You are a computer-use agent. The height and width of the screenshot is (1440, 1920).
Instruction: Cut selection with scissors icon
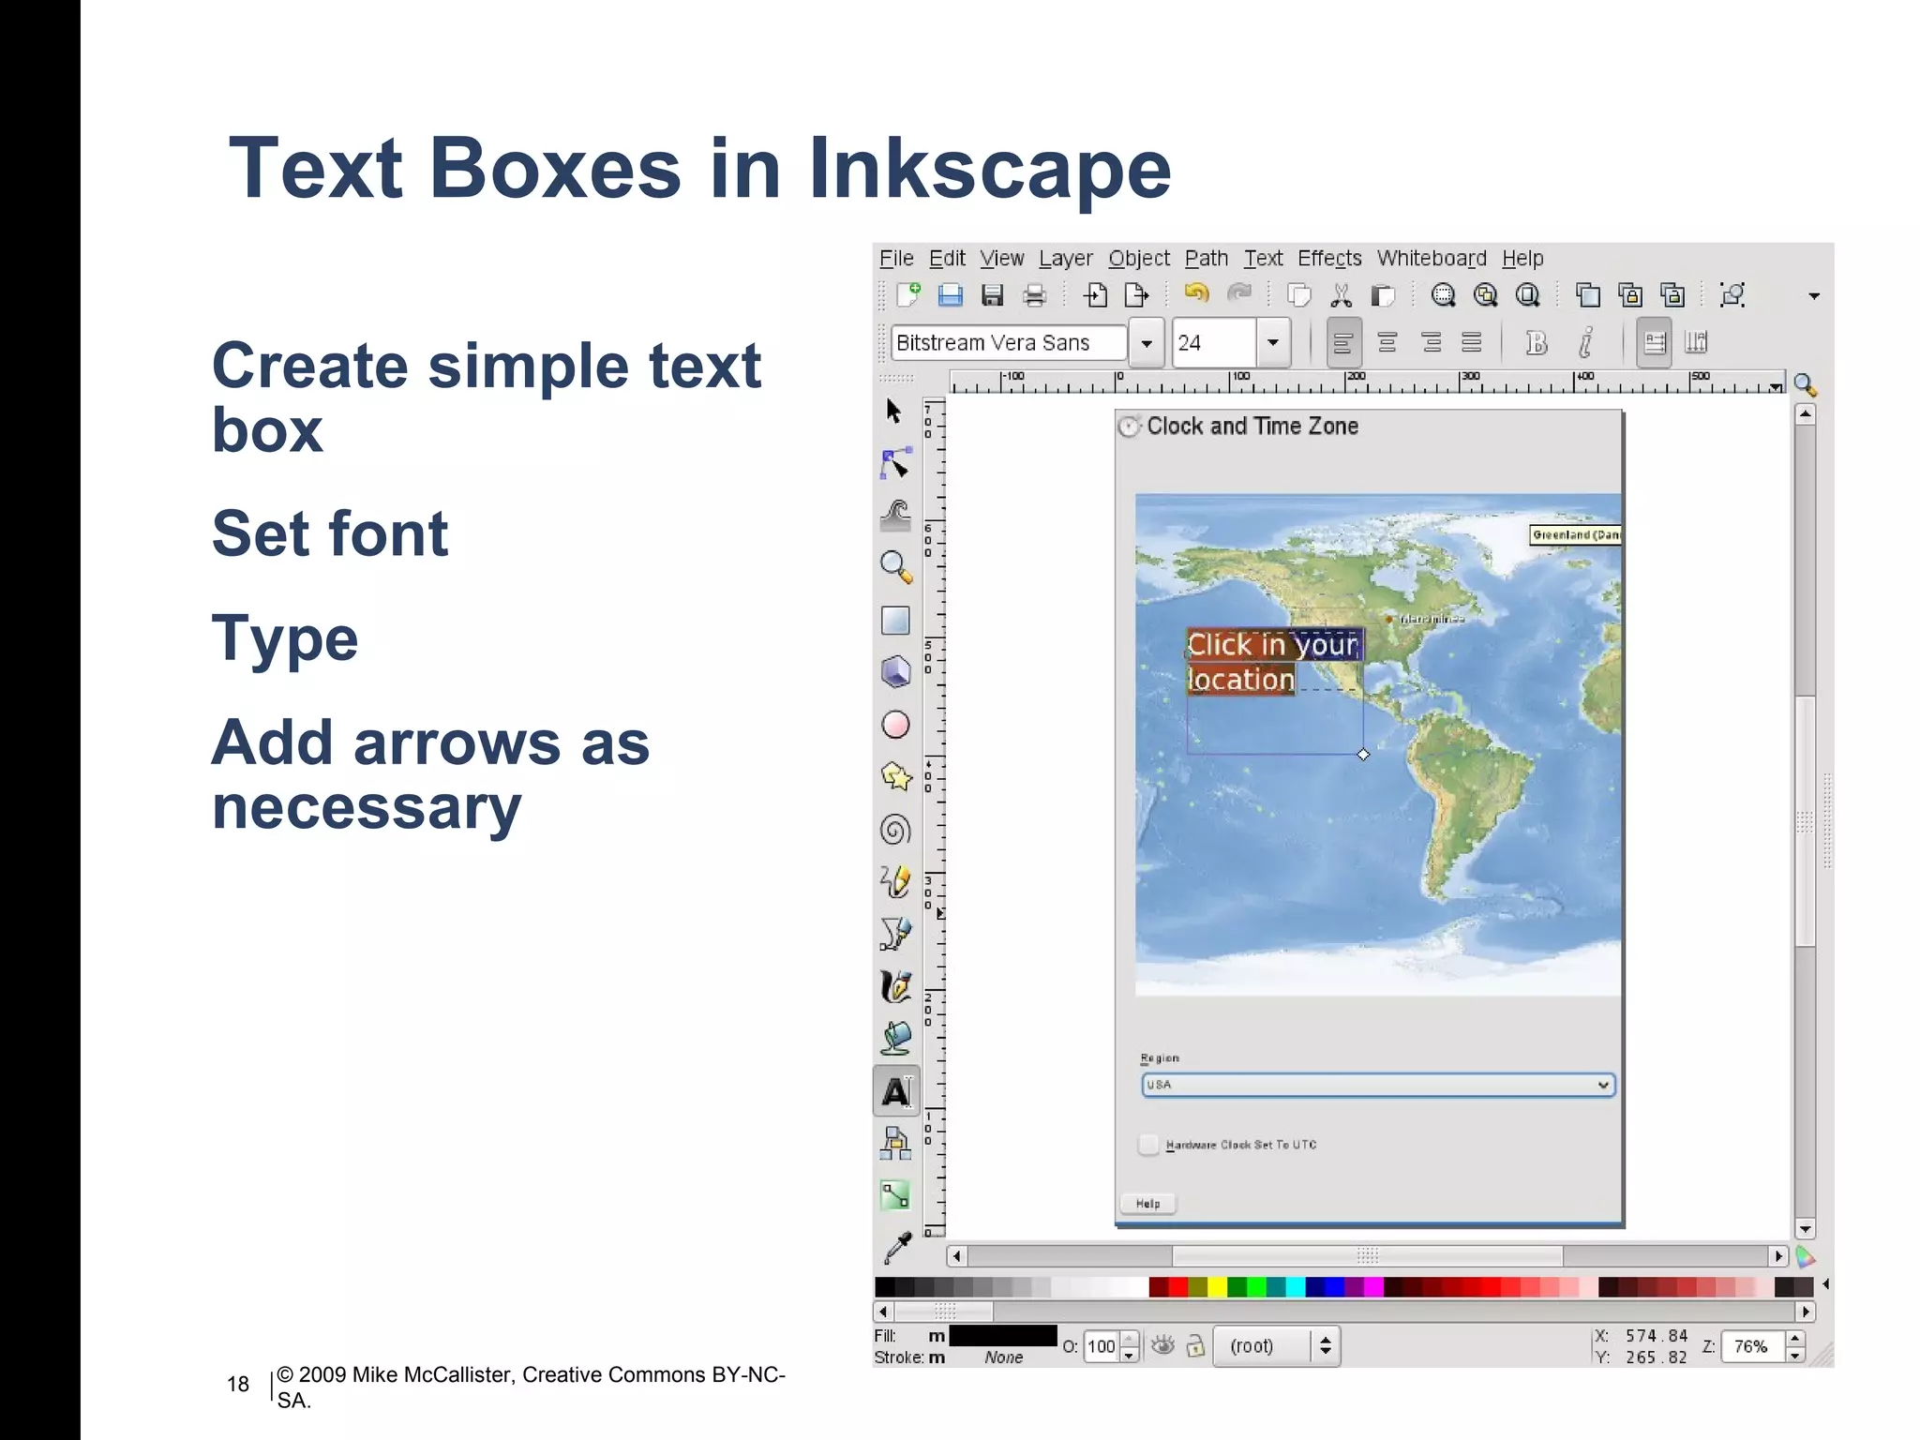(x=1342, y=296)
